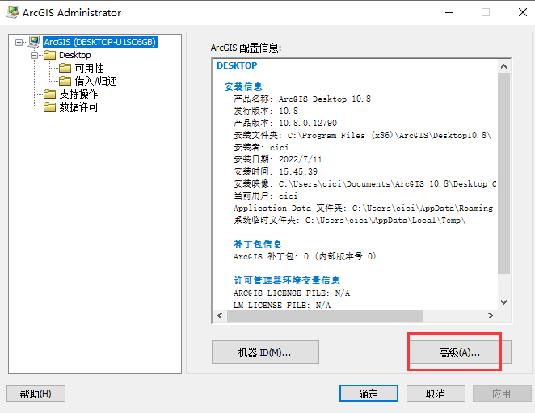Click the 取消 cancel button
535x413 pixels.
[x=436, y=394]
